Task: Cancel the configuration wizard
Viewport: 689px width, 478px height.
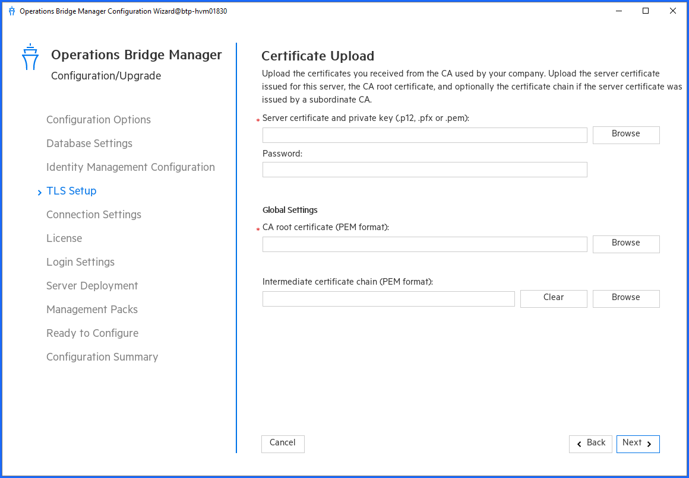Action: pos(283,444)
